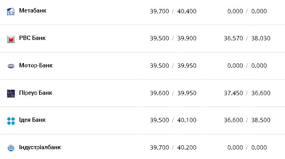
Task: Click the Метабанк logo icon
Action: pos(11,12)
